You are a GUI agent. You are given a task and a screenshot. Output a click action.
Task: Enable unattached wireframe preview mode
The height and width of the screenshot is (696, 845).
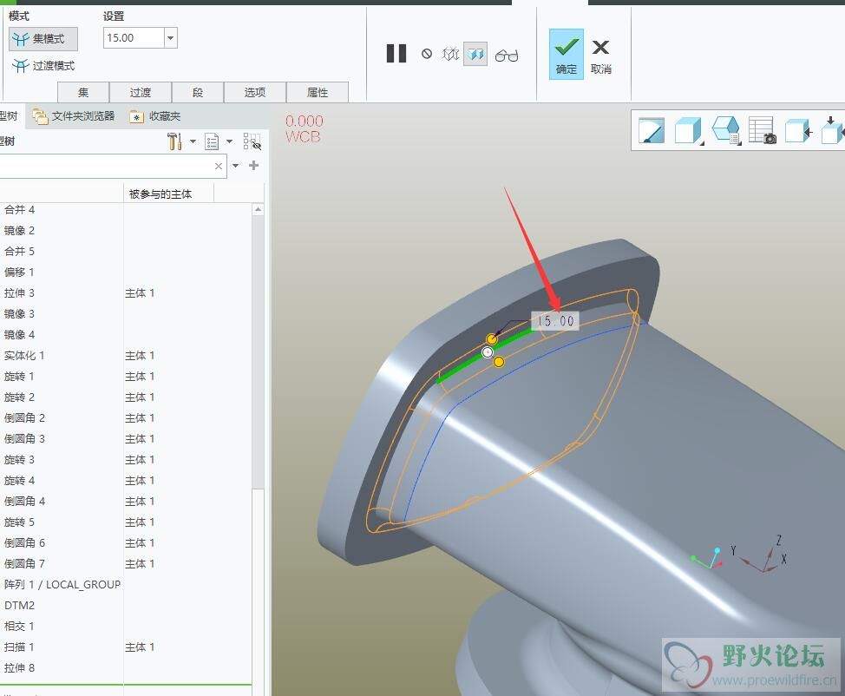tap(450, 54)
